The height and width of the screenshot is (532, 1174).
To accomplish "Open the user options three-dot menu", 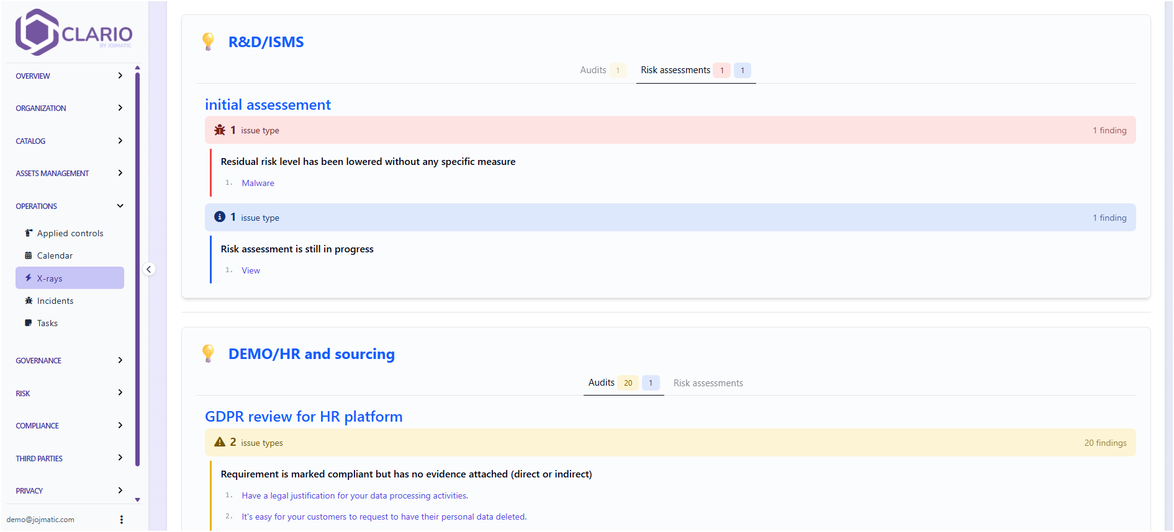I will coord(122,520).
